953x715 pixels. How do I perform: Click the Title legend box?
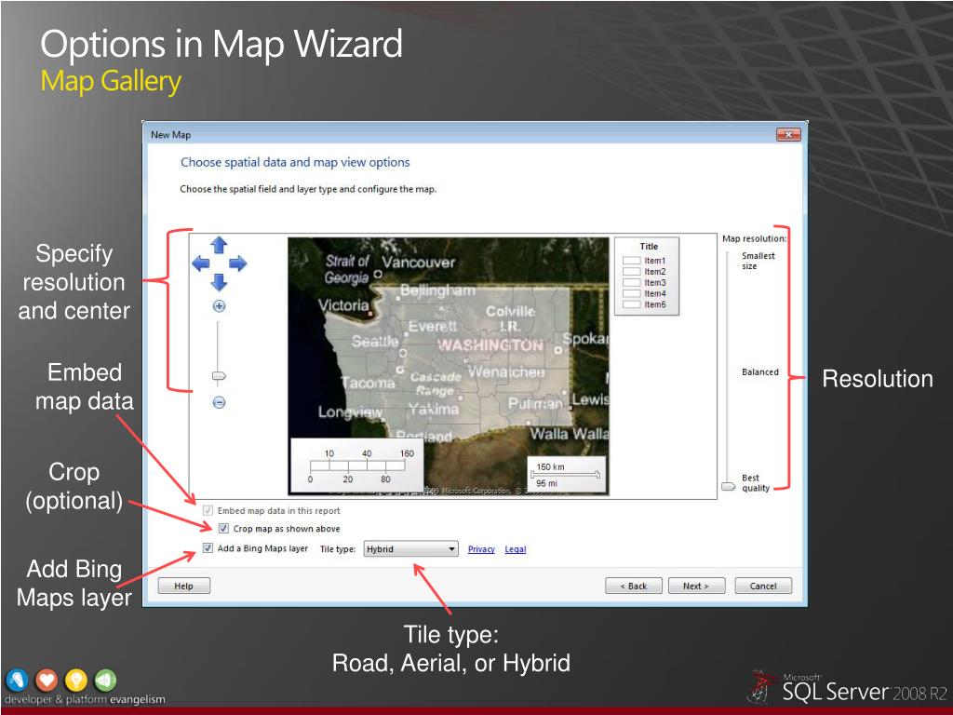647,276
